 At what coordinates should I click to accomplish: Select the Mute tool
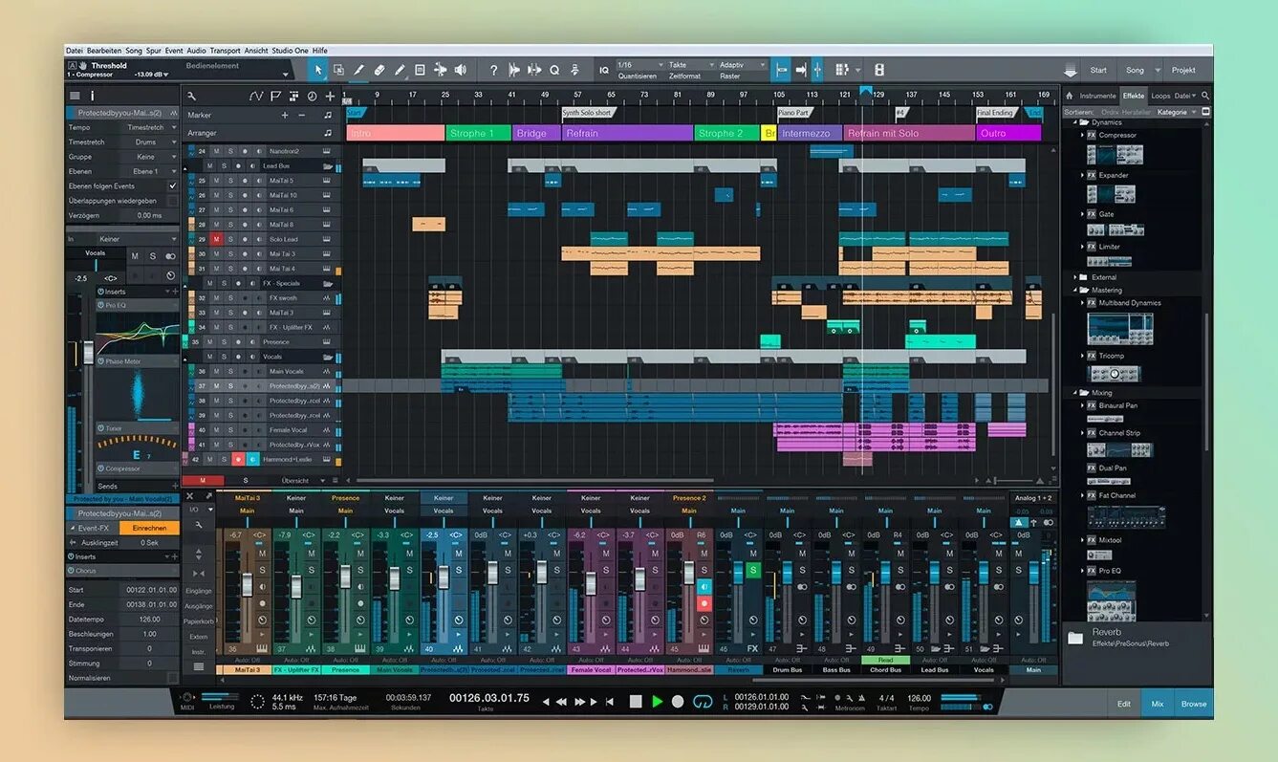tap(420, 70)
